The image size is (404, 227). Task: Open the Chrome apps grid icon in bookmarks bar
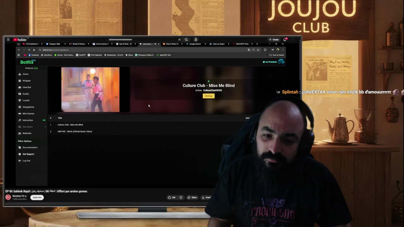(19, 55)
